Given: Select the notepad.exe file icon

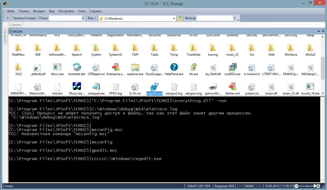Looking at the screenshot, I should point(96,87).
